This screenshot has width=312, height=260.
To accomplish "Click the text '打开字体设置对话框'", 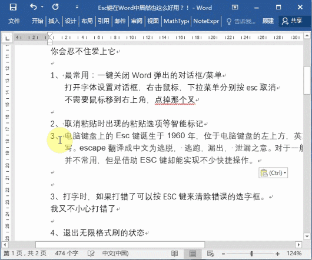I will tap(101, 87).
